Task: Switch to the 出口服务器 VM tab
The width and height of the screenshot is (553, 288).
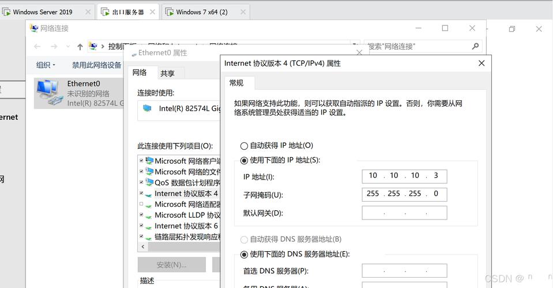Action: point(127,12)
